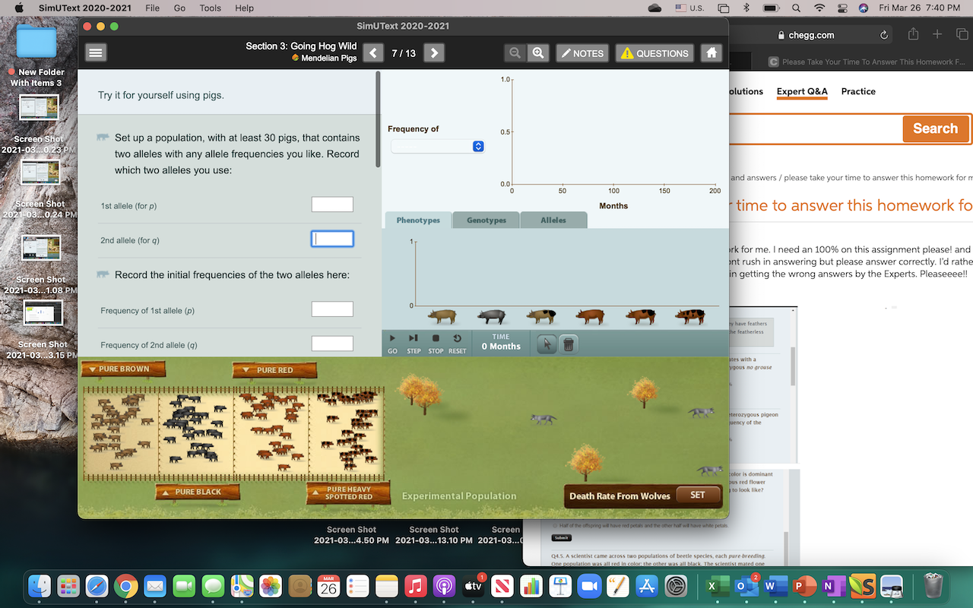Image resolution: width=973 pixels, height=608 pixels.
Task: Click the STEP simulation button
Action: click(414, 343)
